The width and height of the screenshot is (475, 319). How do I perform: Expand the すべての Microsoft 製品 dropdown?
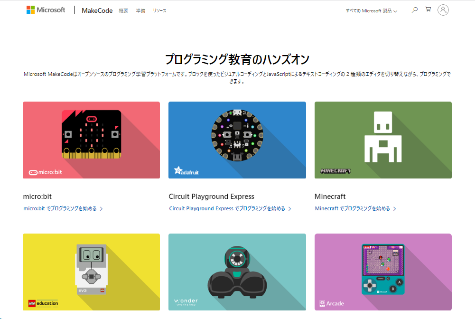pos(372,10)
